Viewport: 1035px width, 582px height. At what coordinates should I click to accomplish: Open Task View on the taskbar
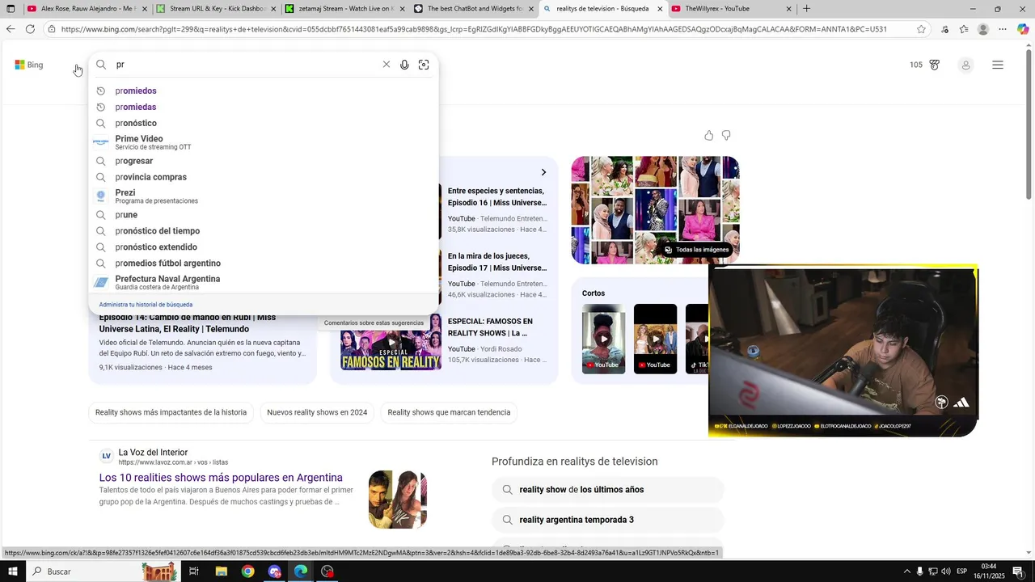[x=194, y=571]
